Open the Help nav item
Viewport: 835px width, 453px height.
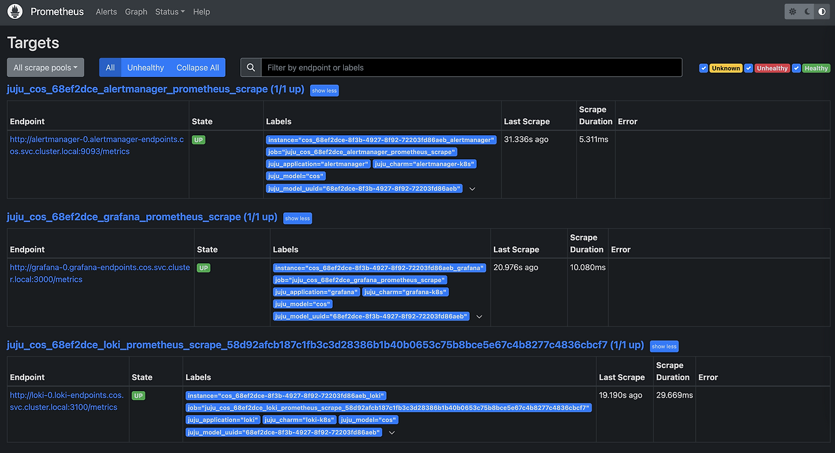click(202, 12)
